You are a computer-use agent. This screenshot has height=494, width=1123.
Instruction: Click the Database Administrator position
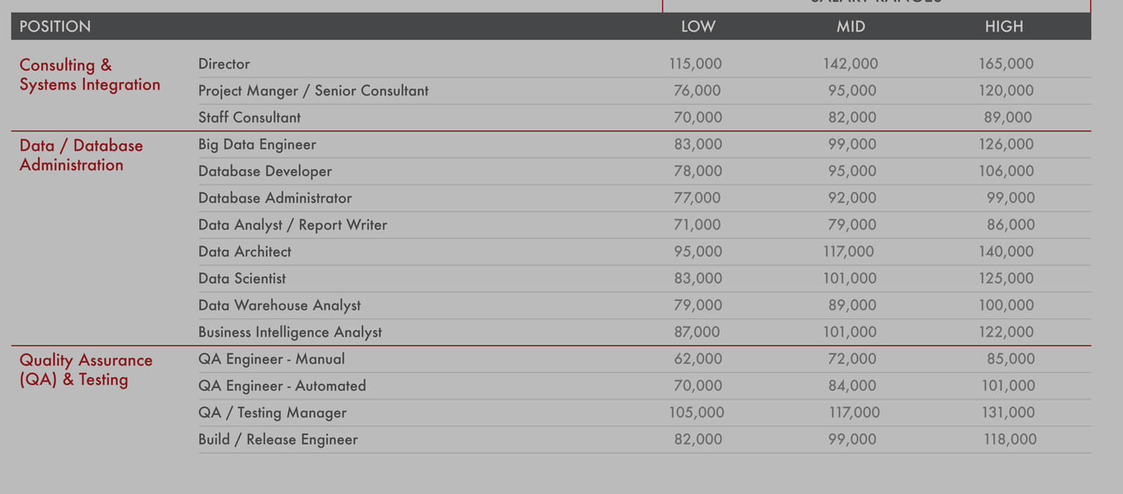point(274,198)
